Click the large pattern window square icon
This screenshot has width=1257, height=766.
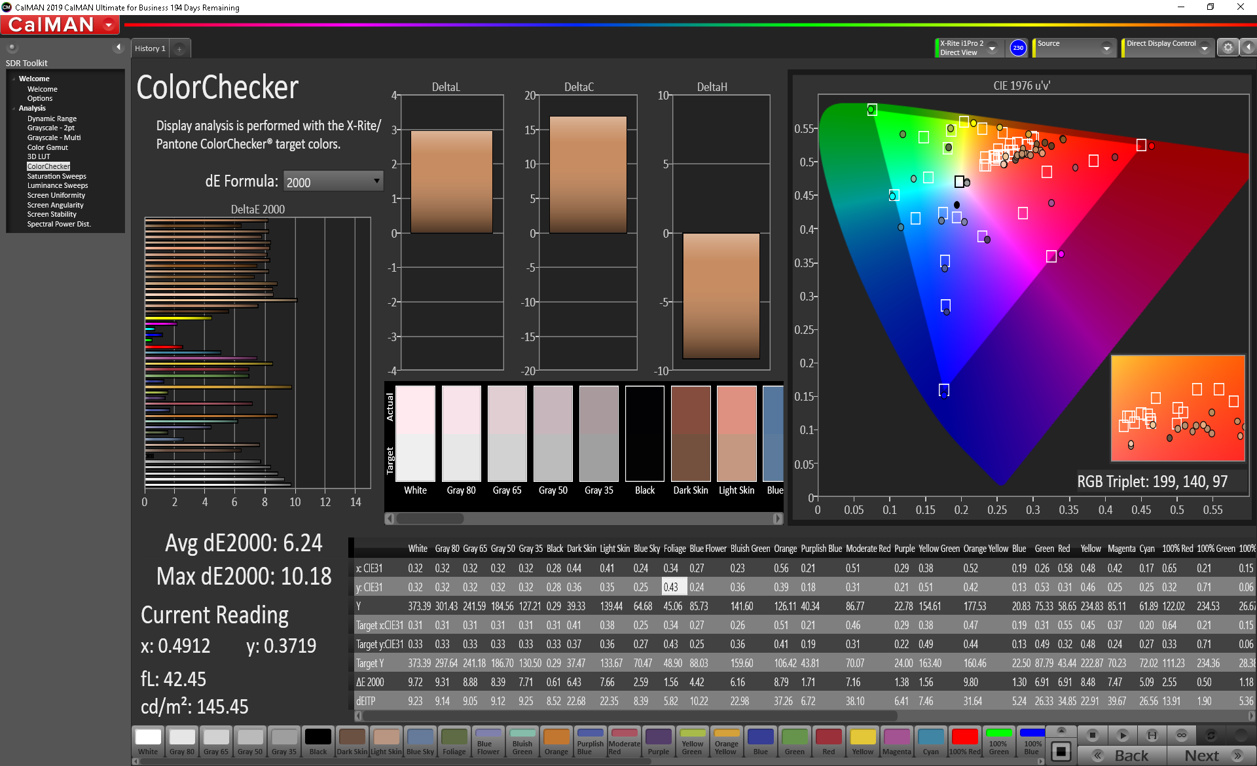click(1061, 751)
